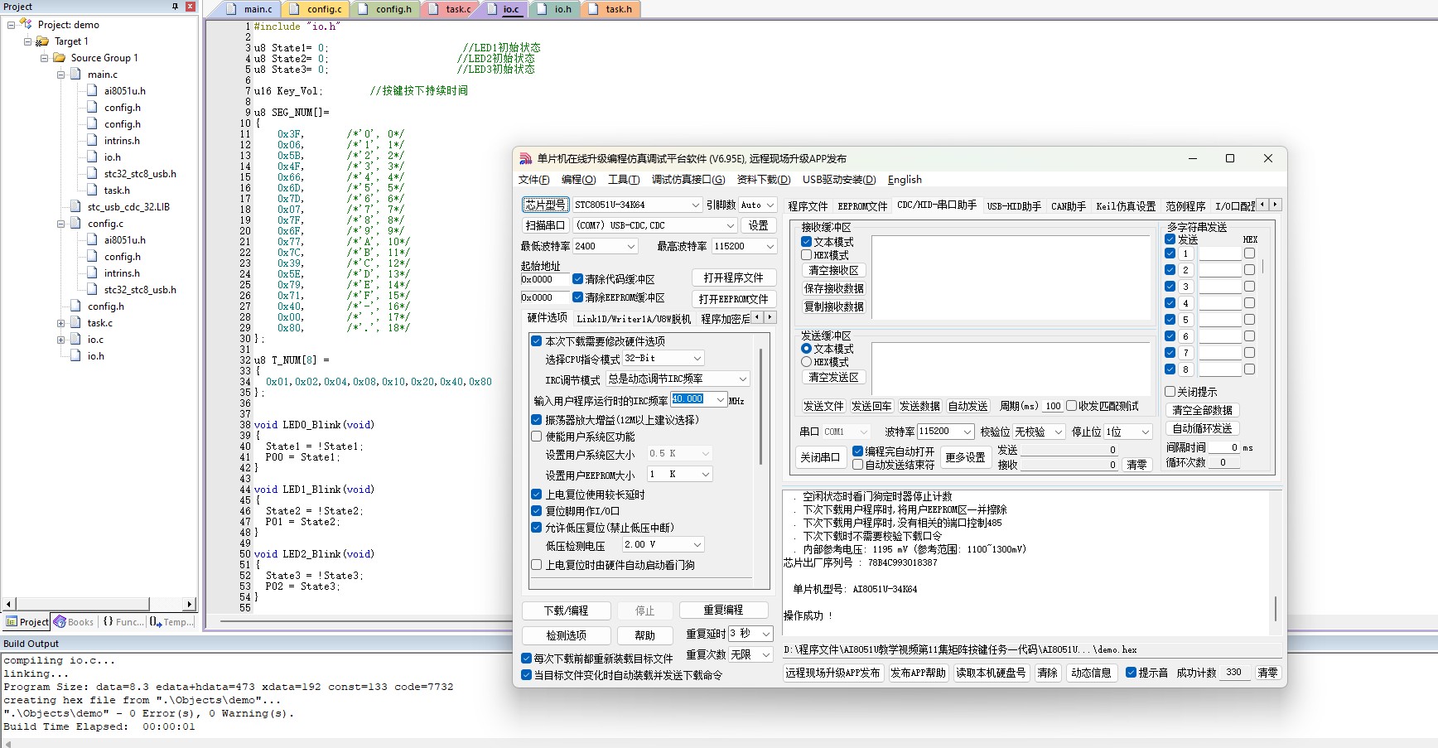This screenshot has height=748, width=1438.
Task: Enable HEX模式 checkbox in receive buffer
Action: tap(806, 255)
